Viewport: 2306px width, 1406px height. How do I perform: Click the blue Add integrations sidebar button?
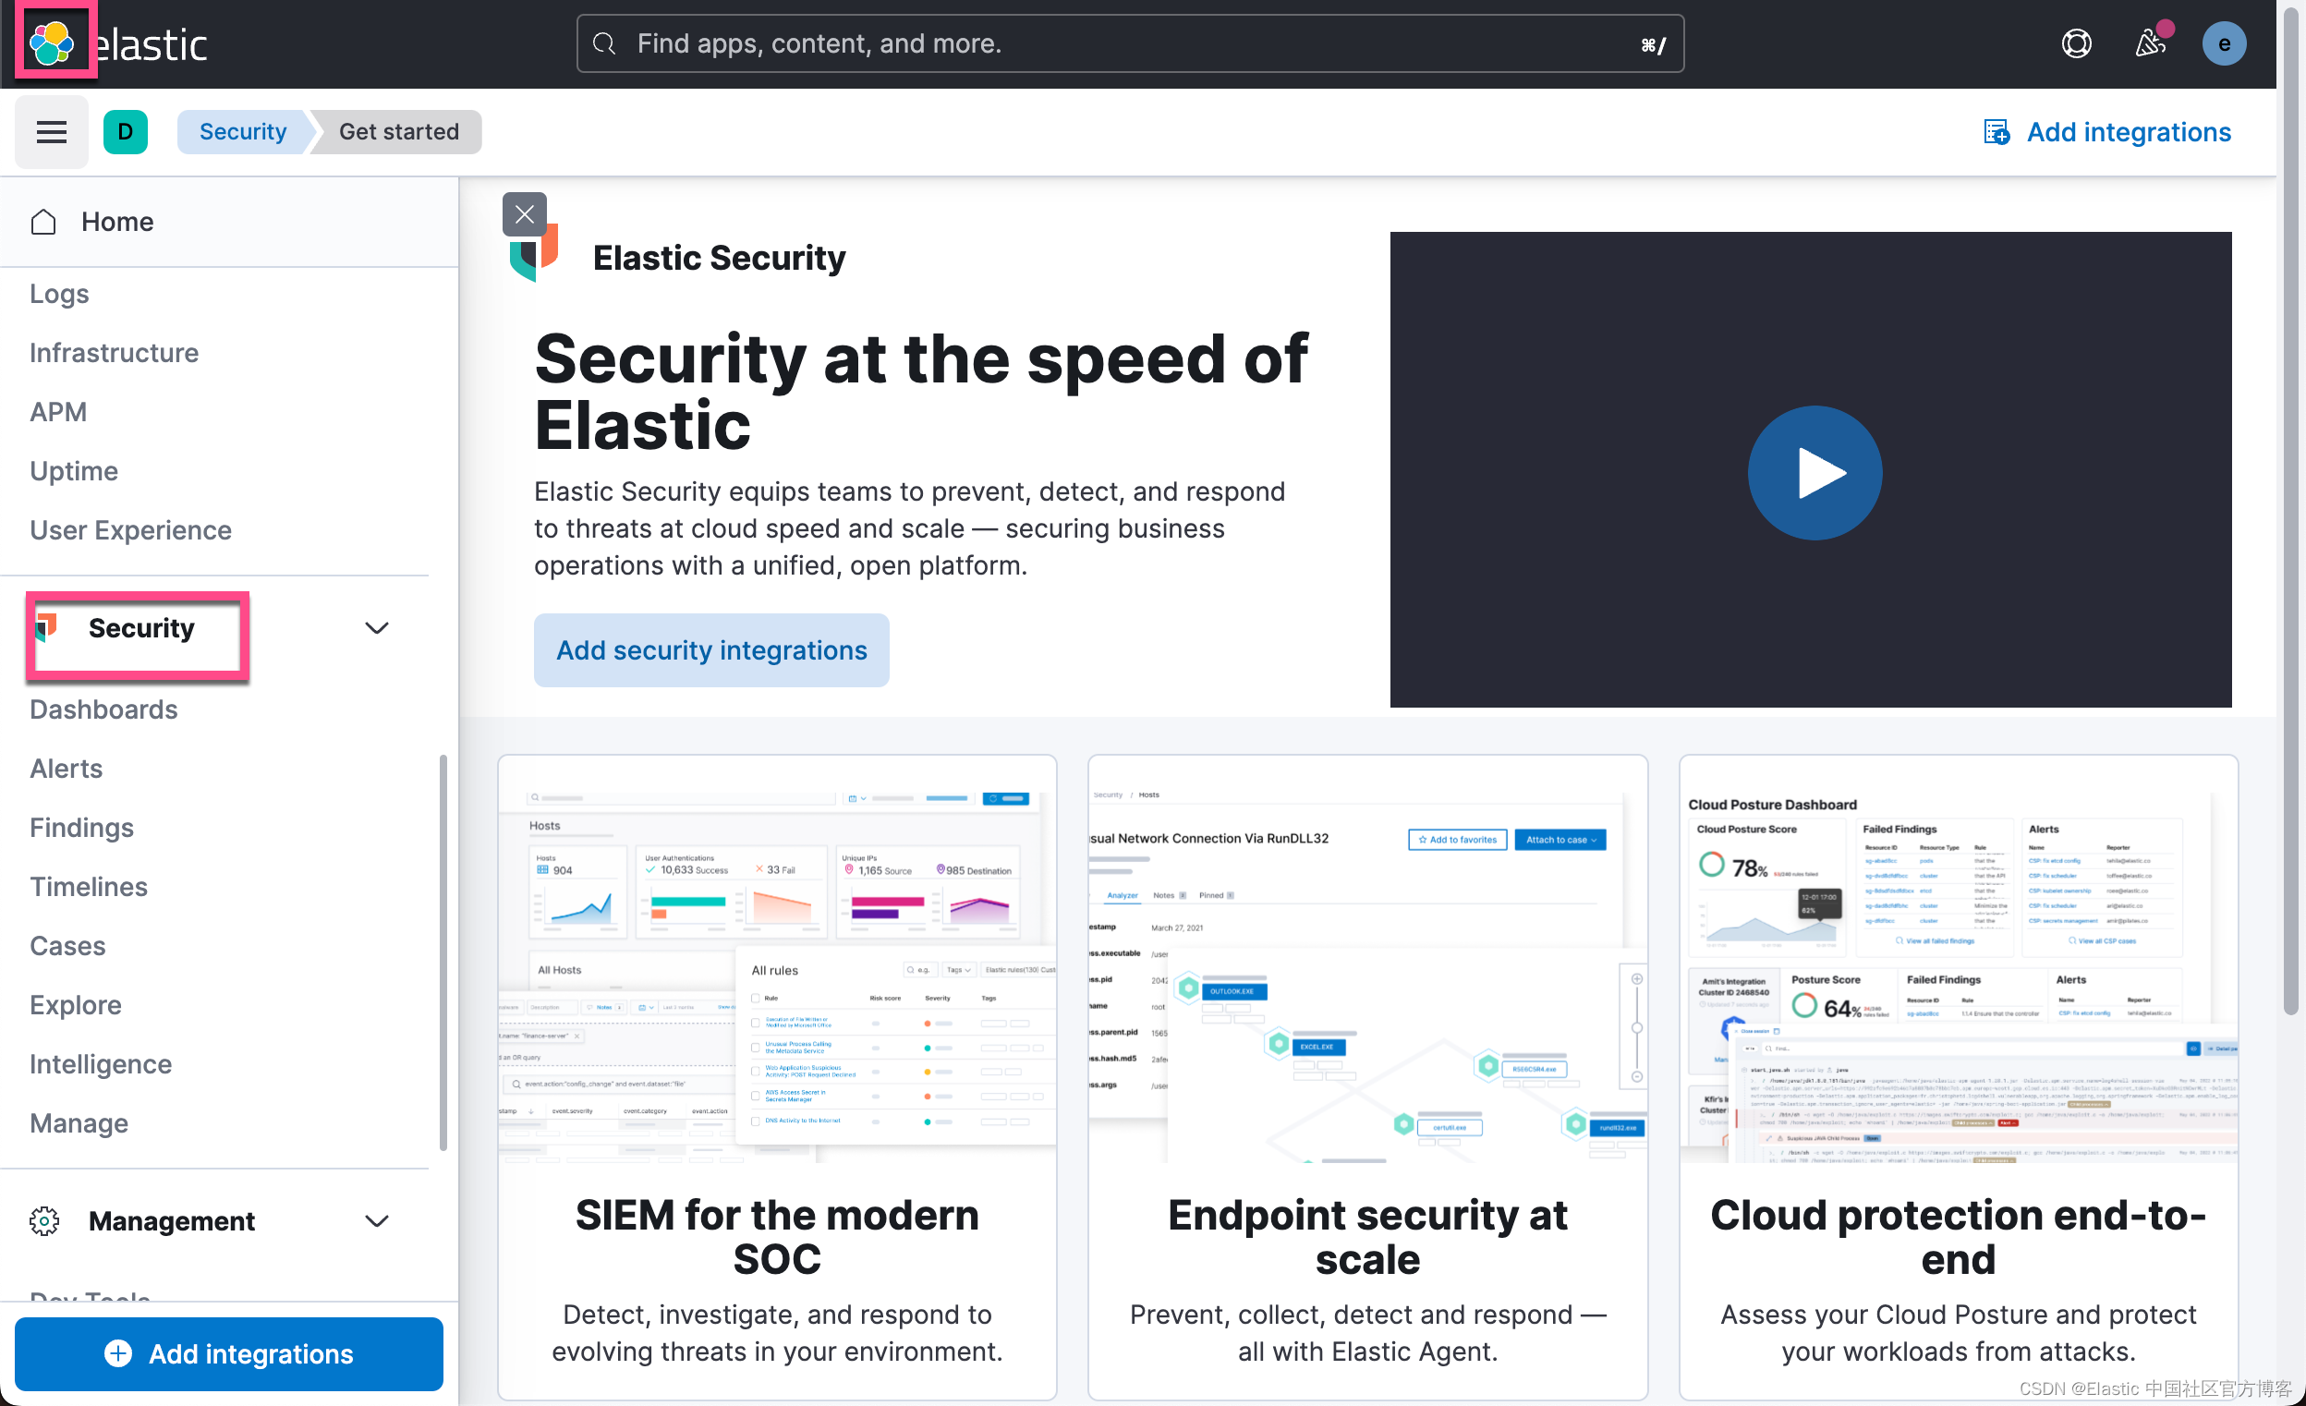[228, 1353]
